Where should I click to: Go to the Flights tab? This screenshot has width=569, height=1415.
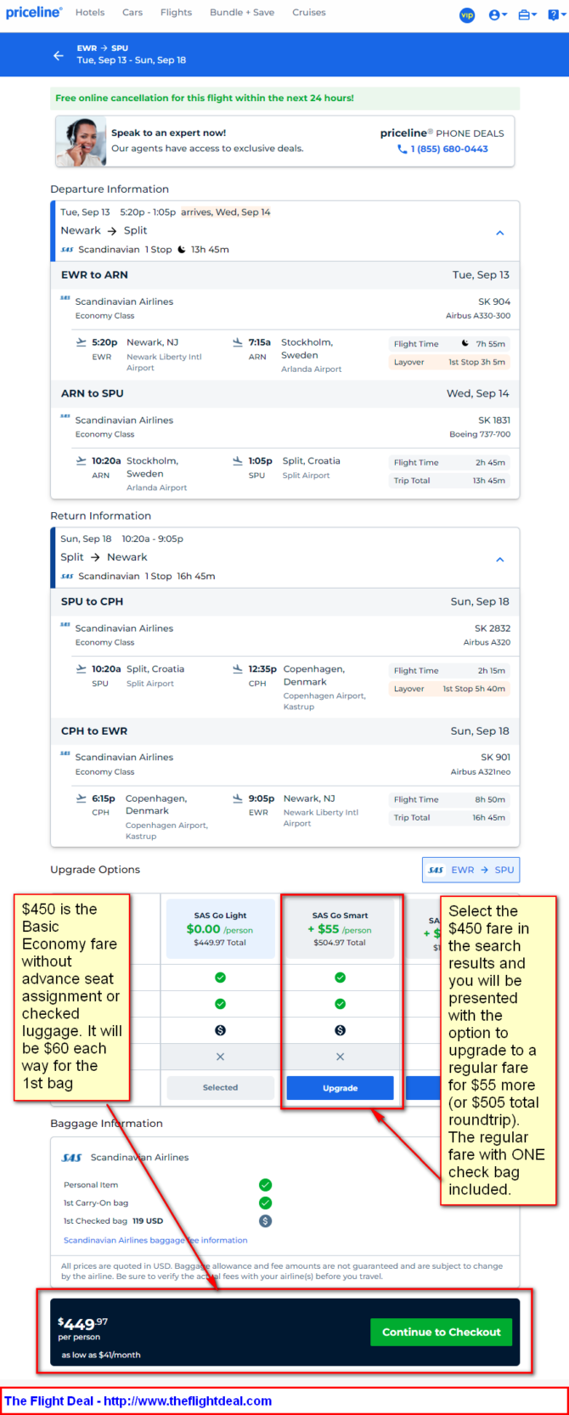coord(176,13)
